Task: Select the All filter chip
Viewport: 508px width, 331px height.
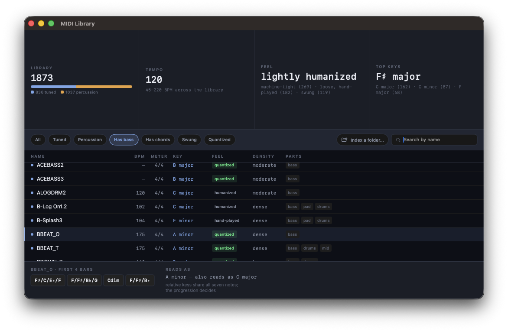Action: click(38, 140)
